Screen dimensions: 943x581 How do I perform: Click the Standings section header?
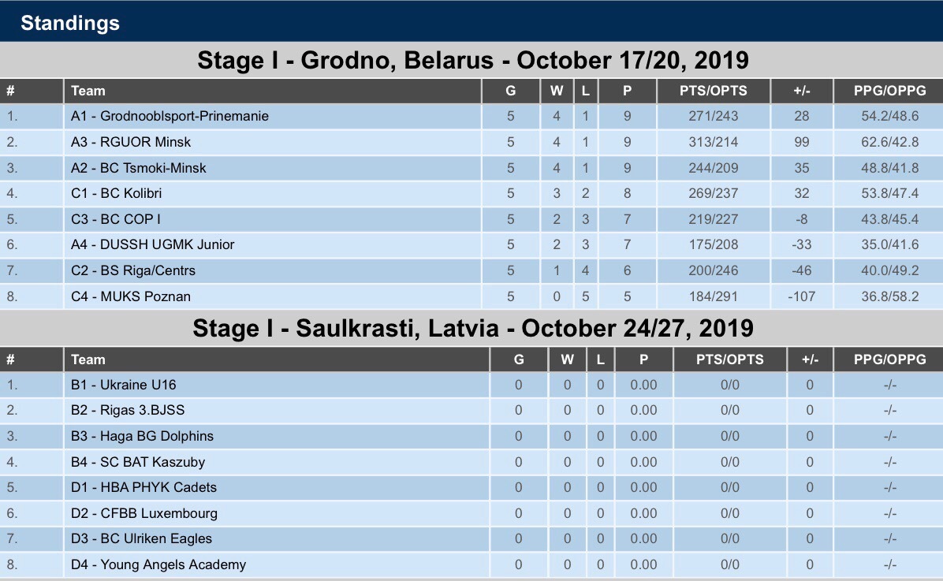[70, 23]
